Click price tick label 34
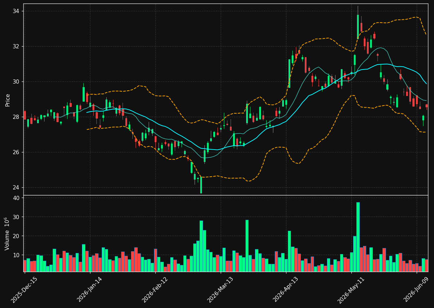Image resolution: width=434 pixels, height=308 pixels. (17, 11)
